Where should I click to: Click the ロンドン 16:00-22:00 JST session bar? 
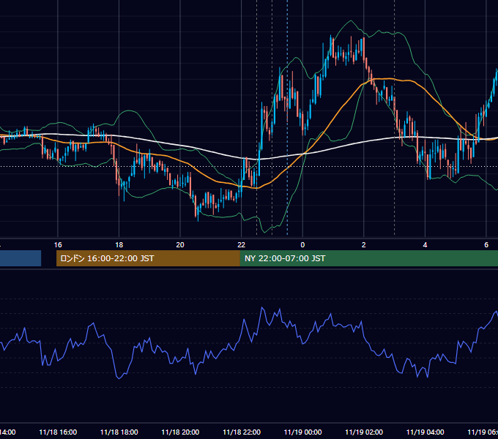148,258
